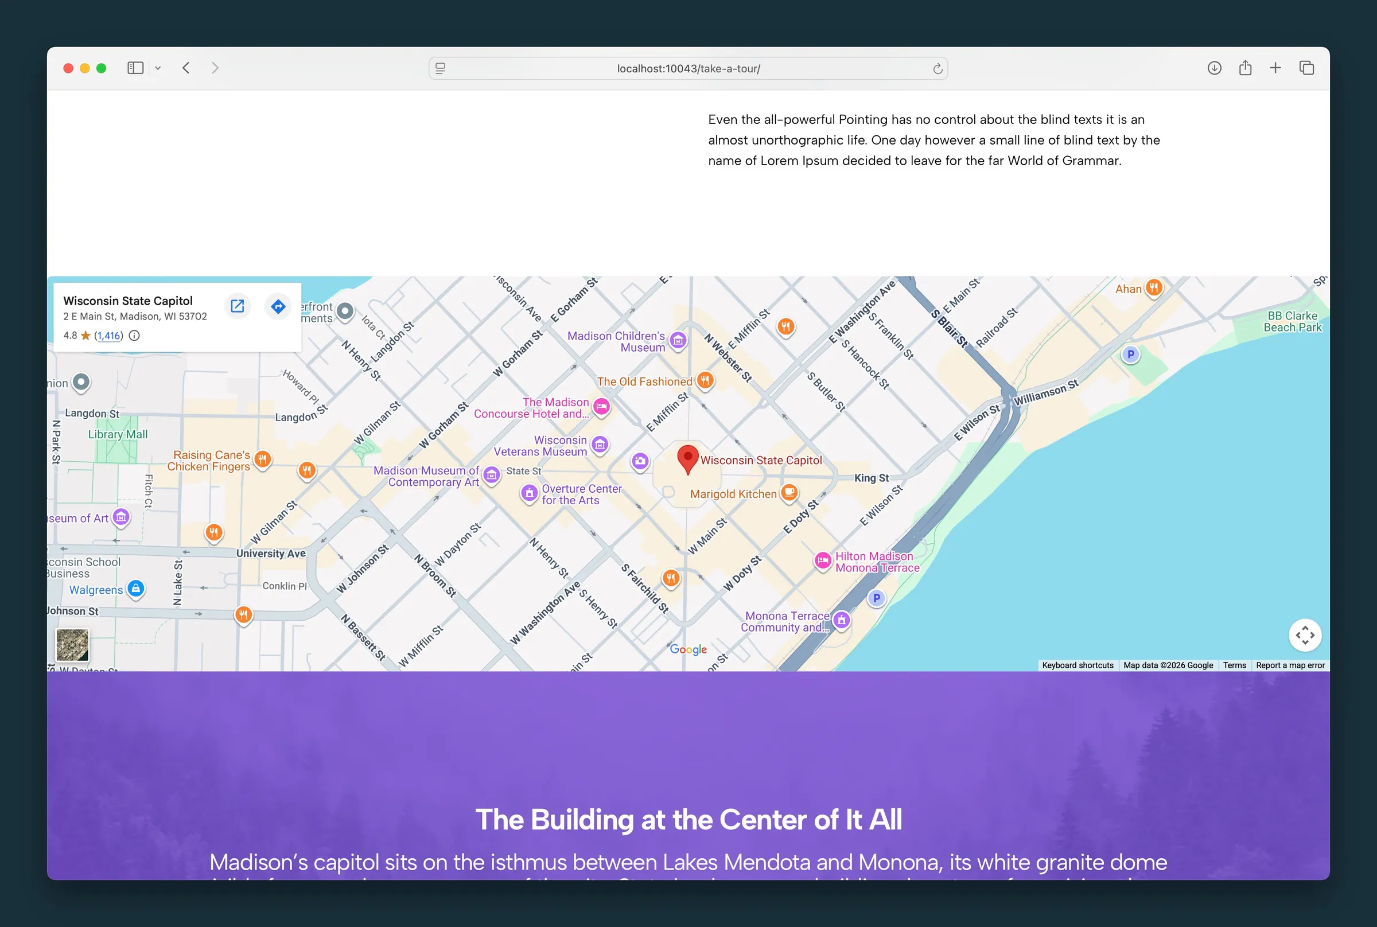Click the camera marker beside the Capitol
The width and height of the screenshot is (1377, 927).
tap(640, 461)
